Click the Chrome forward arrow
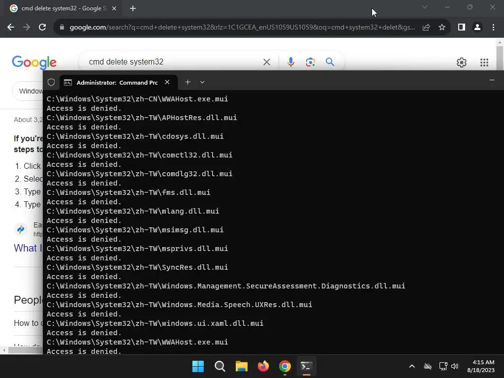Viewport: 504px width, 378px height. pos(27,28)
